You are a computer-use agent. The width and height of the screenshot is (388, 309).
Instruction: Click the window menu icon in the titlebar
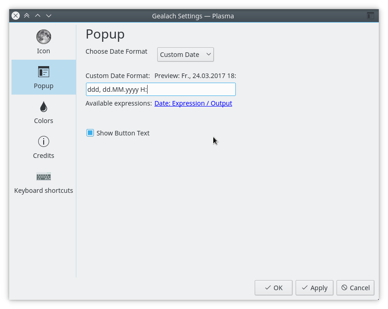371,16
